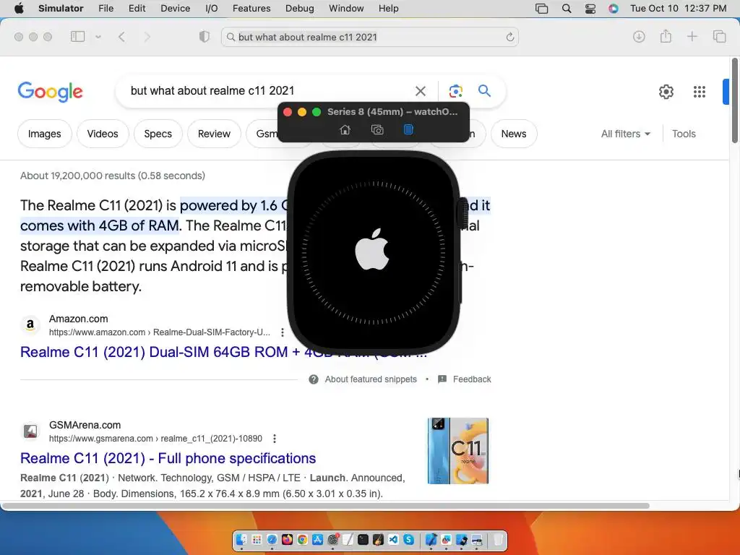
Task: Open the Apple menu
Action: click(19, 9)
